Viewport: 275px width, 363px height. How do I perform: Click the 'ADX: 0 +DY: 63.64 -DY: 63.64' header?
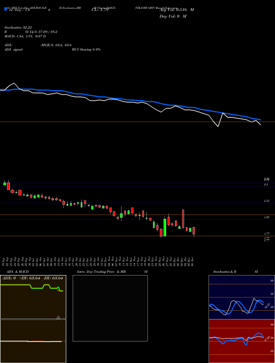click(x=32, y=278)
